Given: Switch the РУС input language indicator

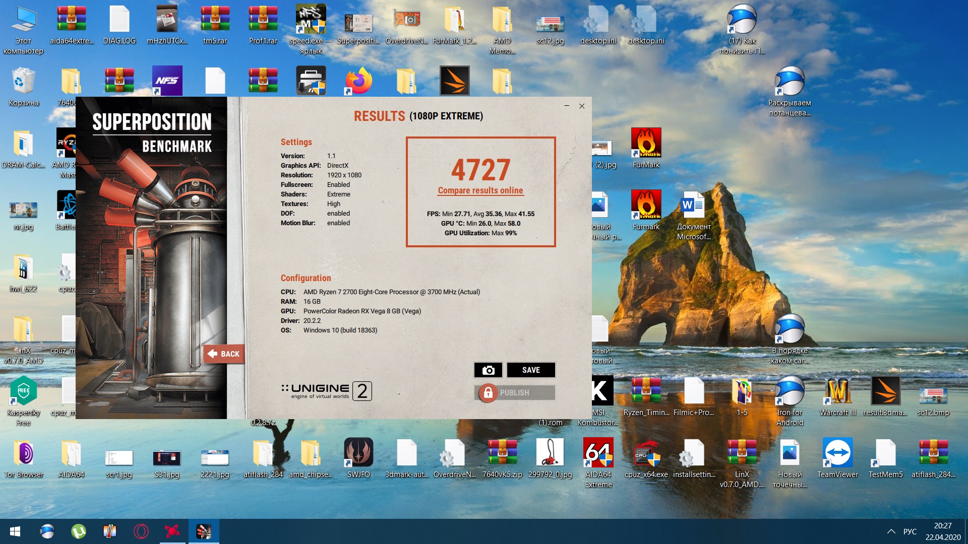Looking at the screenshot, I should [x=910, y=531].
